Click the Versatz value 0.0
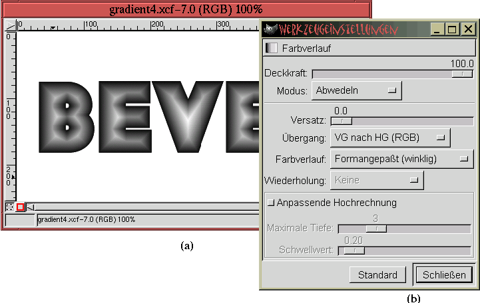This screenshot has height=303, width=480. point(341,110)
